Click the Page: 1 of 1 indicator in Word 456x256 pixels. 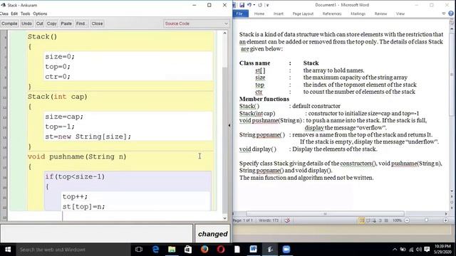pos(244,220)
